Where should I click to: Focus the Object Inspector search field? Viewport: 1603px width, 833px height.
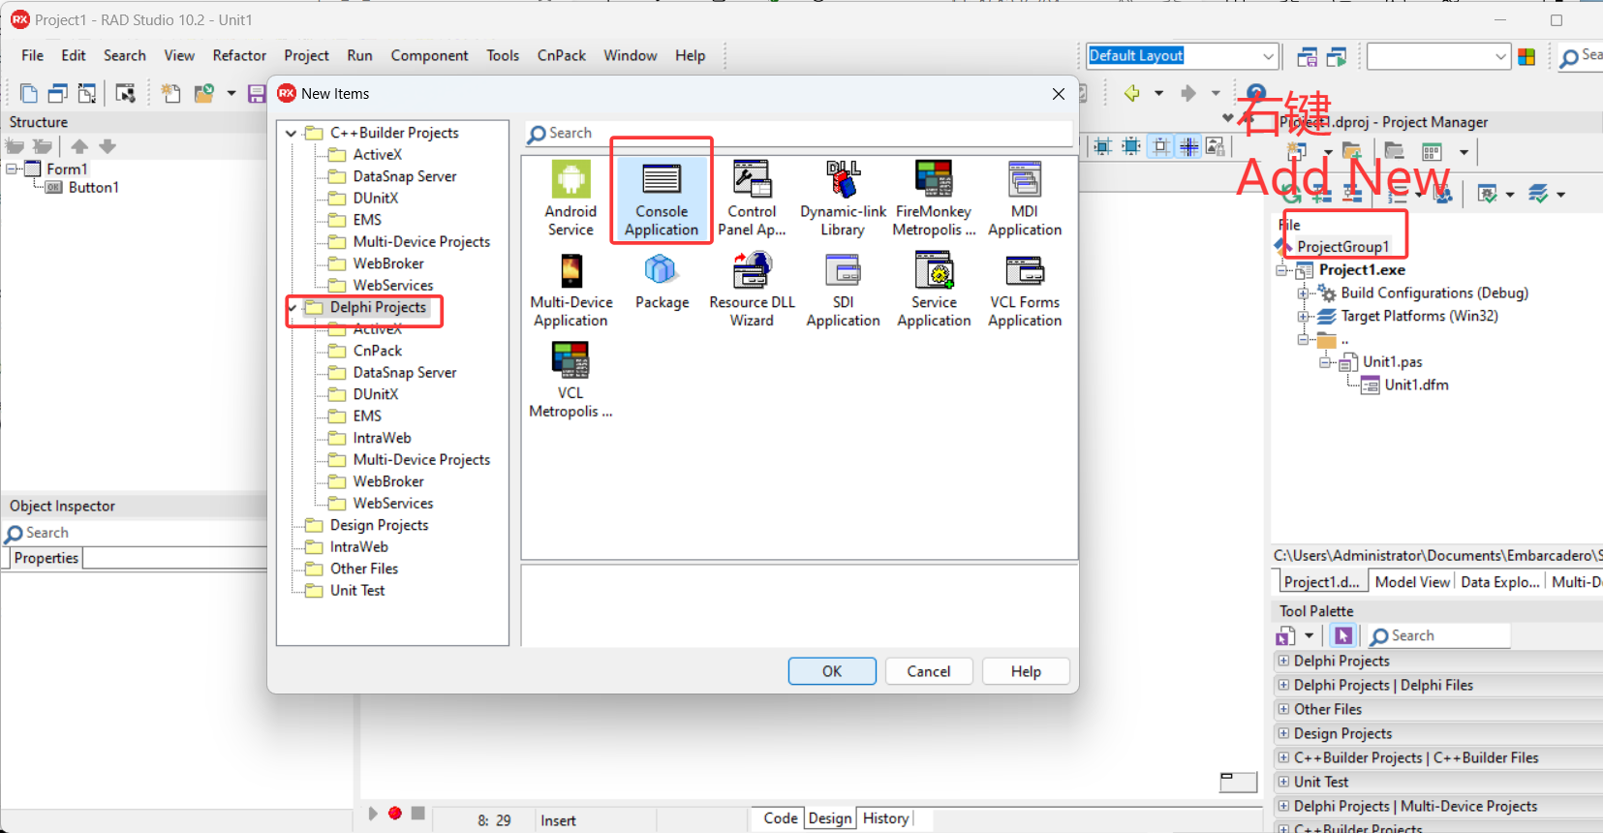[x=136, y=533]
